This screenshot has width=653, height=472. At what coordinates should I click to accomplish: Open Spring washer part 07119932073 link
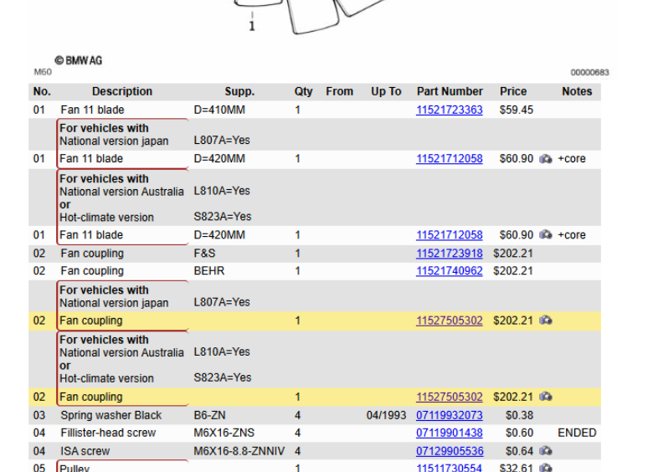pyautogui.click(x=450, y=415)
